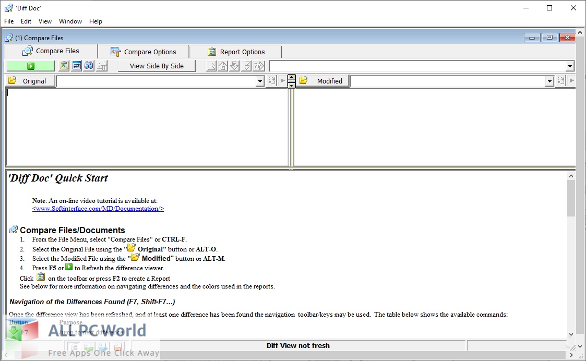Viewport: 586px width, 361px height.
Task: Click the Create Report toolbar icon
Action: tap(64, 66)
